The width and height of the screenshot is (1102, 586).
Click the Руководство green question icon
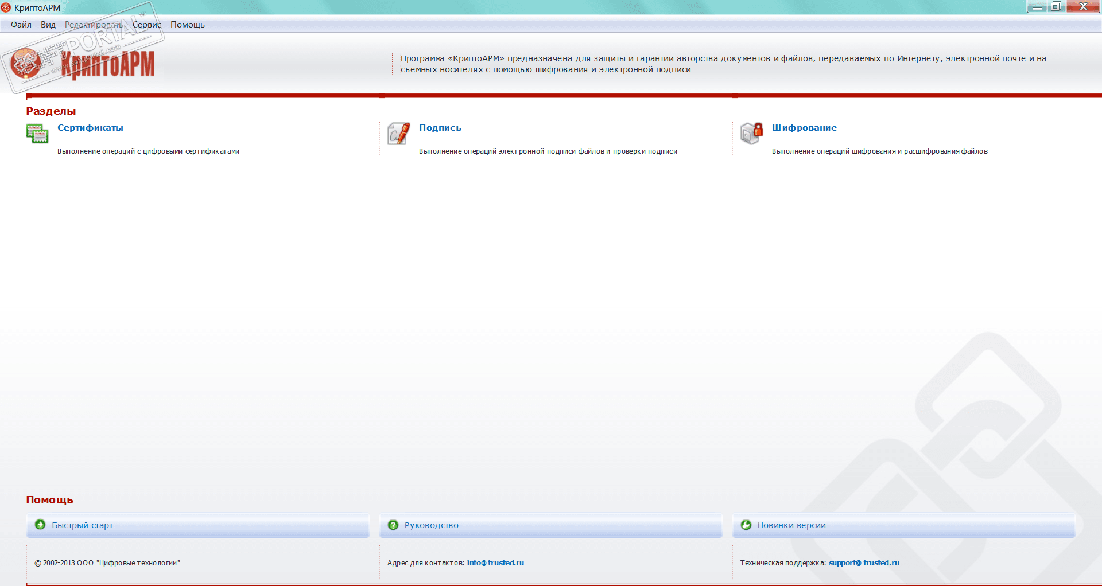tap(393, 525)
